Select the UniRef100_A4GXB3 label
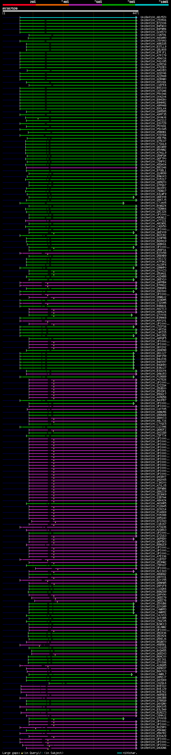 (x=153, y=70)
